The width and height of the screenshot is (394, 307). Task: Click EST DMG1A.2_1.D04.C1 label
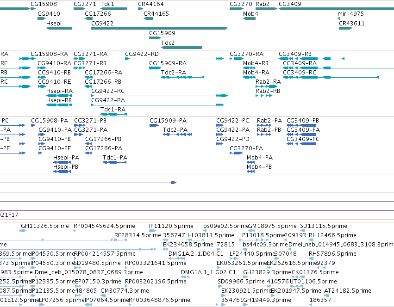pos(196,254)
